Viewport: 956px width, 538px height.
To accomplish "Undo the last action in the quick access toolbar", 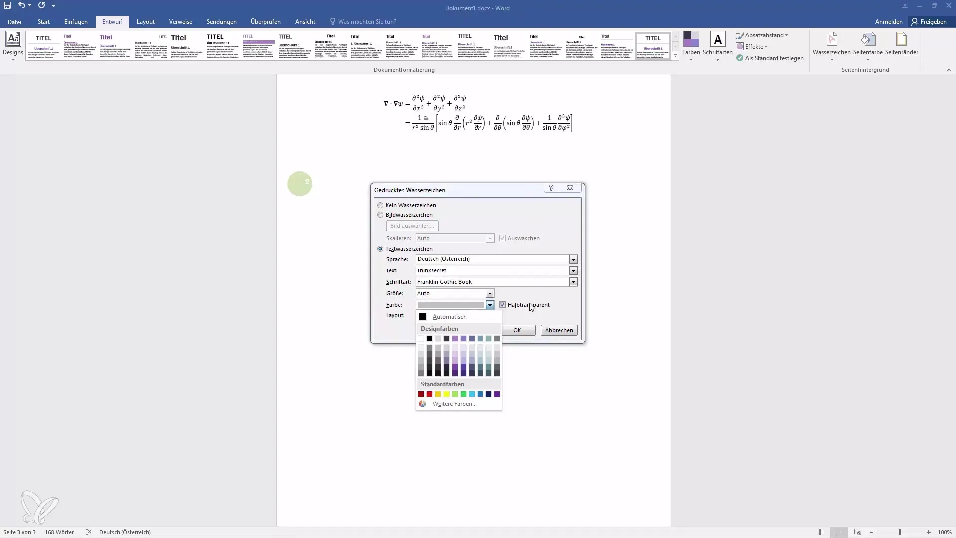I will (21, 5).
